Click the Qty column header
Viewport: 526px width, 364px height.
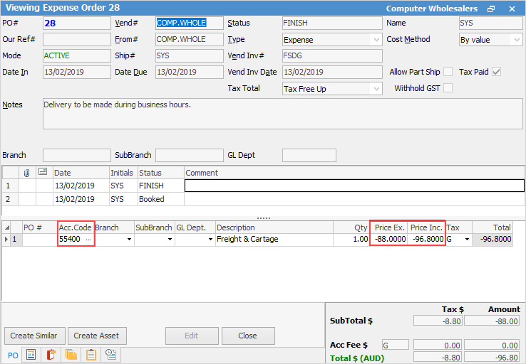(351, 227)
